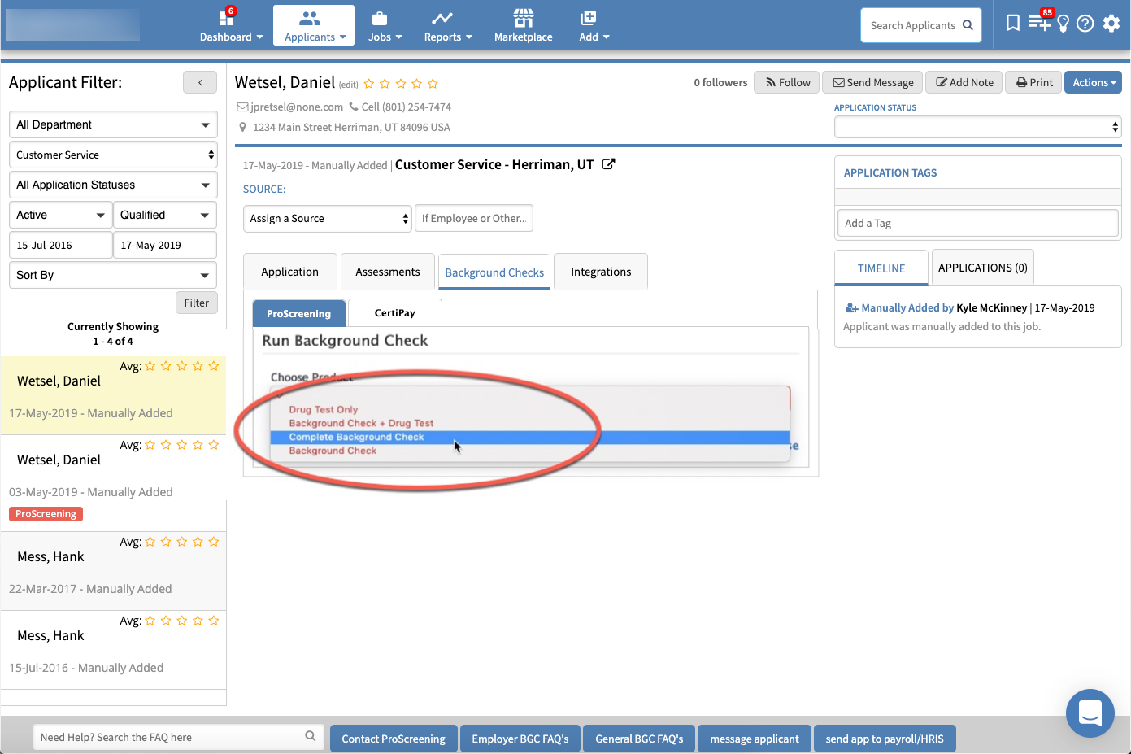Expand the All Department dropdown

(113, 124)
